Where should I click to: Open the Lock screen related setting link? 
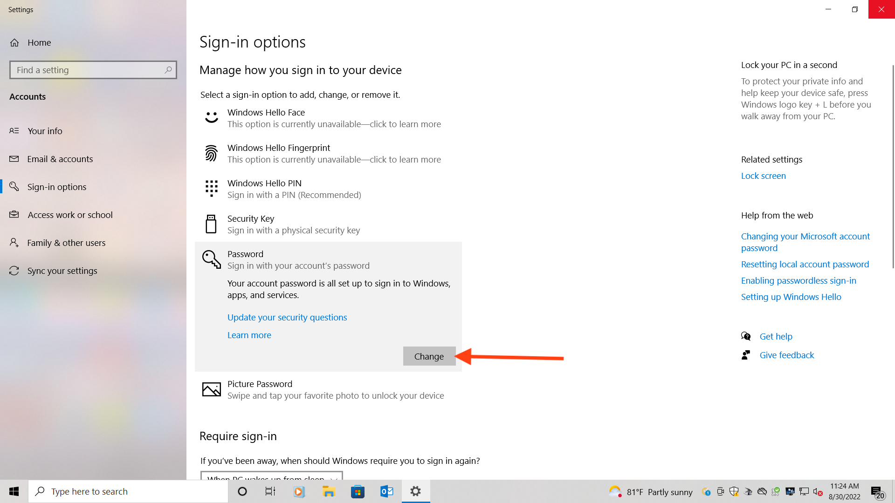pos(764,176)
